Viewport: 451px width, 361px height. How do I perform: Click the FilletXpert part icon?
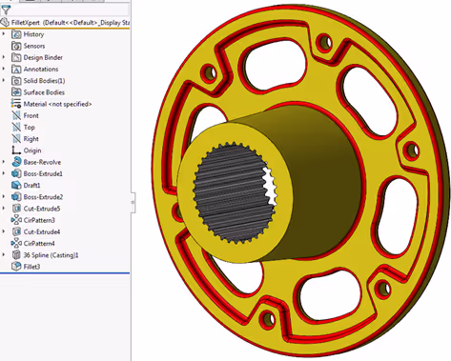tap(5, 23)
